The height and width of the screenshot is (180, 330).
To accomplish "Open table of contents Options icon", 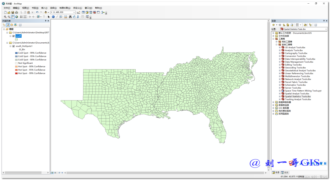I will (x=20, y=25).
